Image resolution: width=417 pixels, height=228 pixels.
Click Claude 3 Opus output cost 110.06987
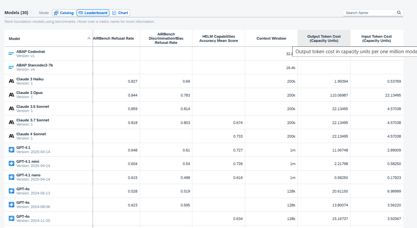coord(339,95)
